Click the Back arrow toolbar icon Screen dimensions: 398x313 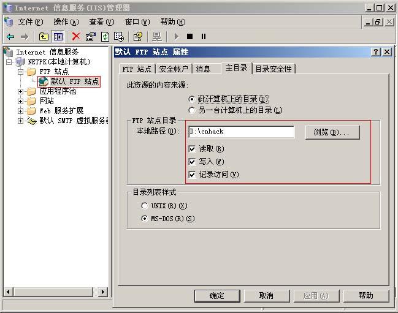[10, 37]
